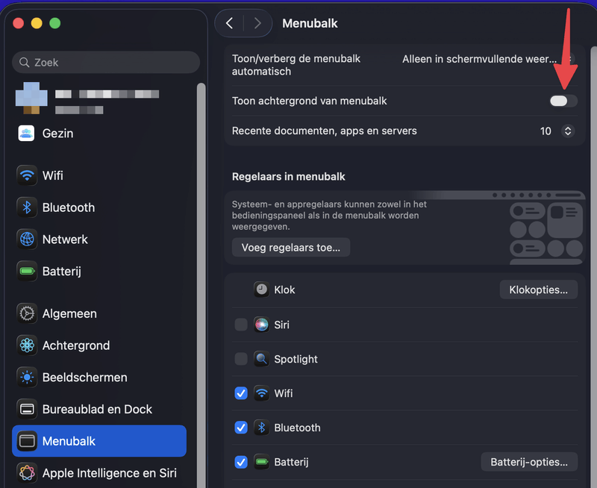The height and width of the screenshot is (488, 597).
Task: Click the Achtergrond flower icon
Action: 28,345
